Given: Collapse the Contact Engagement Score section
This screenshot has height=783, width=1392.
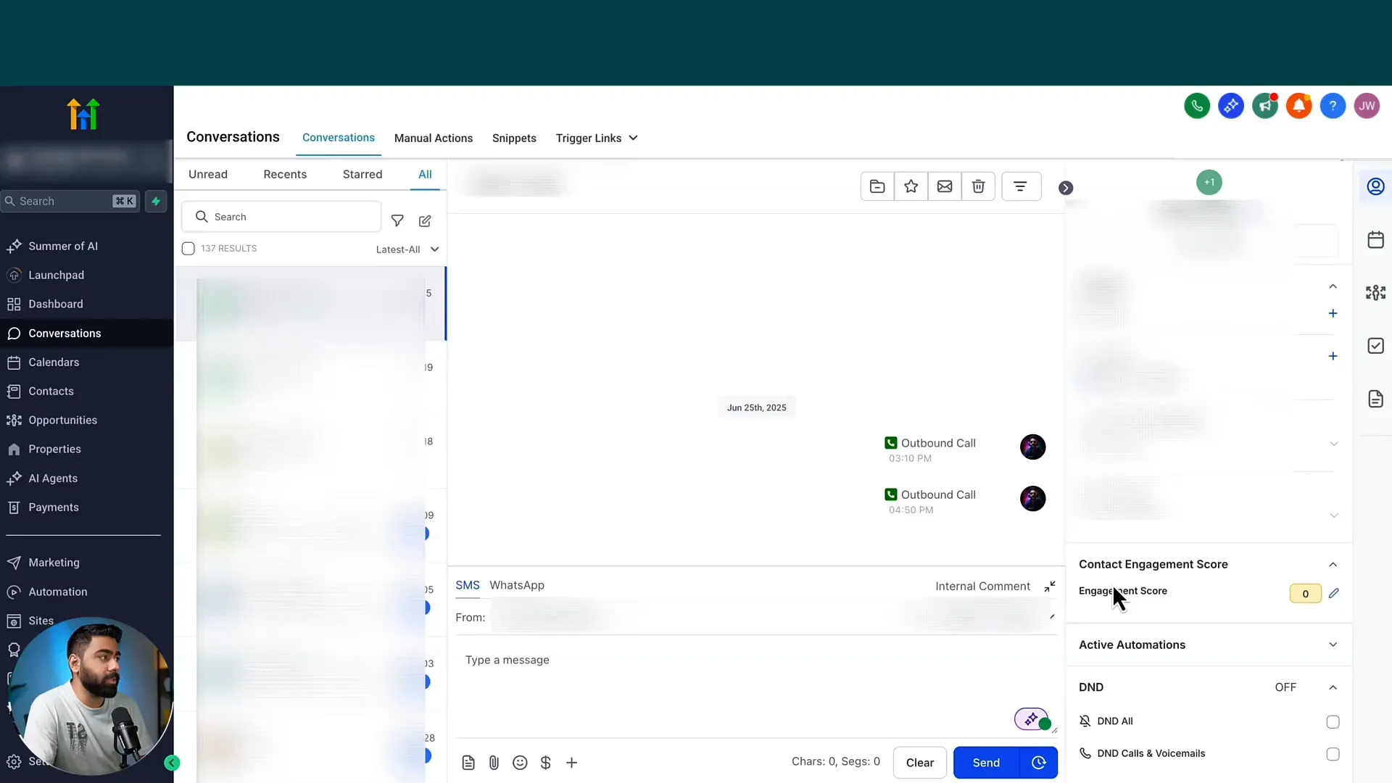Looking at the screenshot, I should pos(1334,565).
